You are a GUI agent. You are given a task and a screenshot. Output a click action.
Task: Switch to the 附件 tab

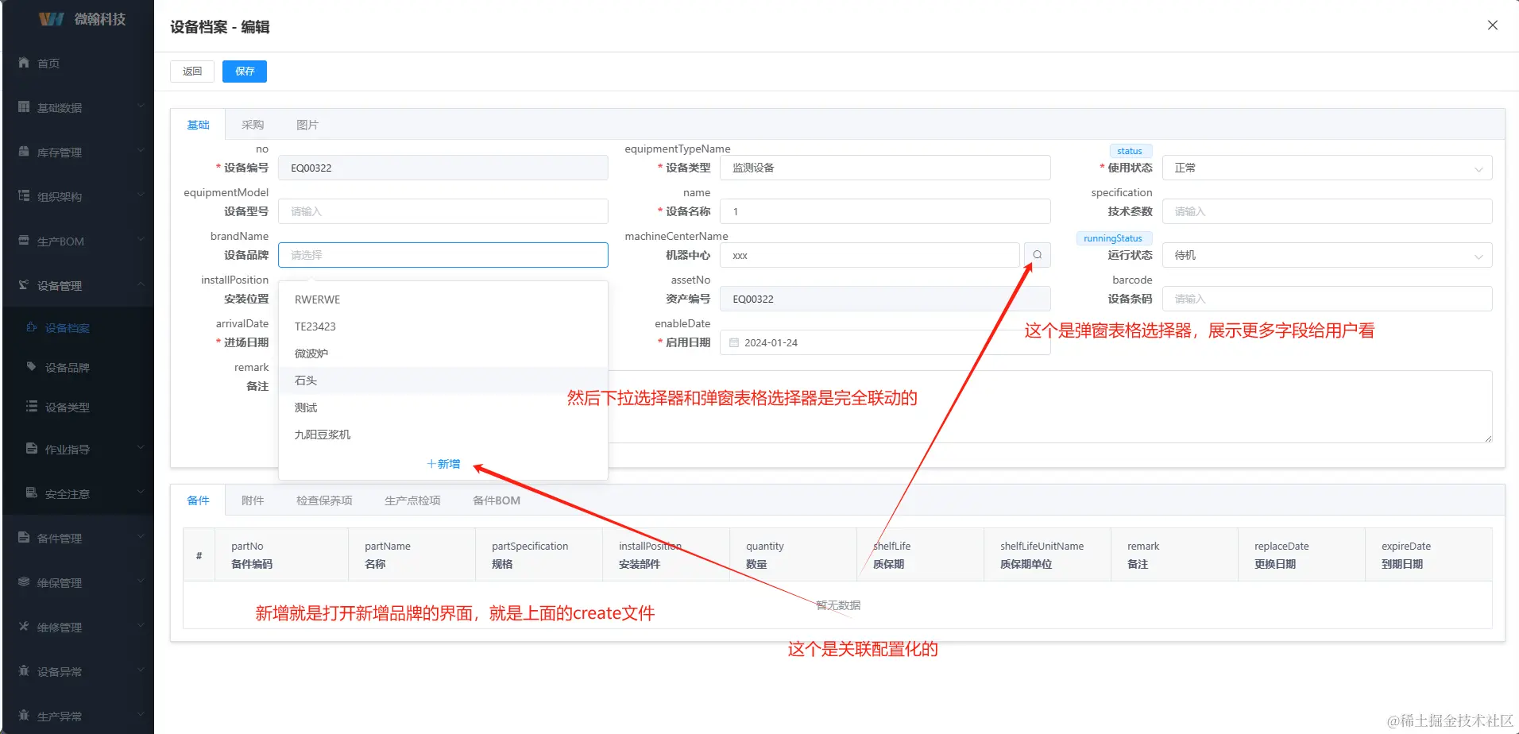(x=253, y=500)
